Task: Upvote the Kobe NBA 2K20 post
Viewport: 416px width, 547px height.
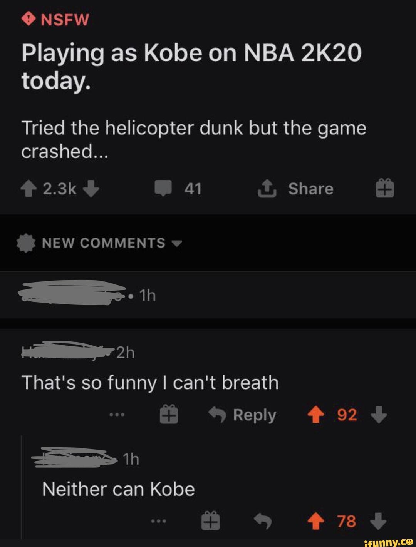Action: click(x=28, y=189)
